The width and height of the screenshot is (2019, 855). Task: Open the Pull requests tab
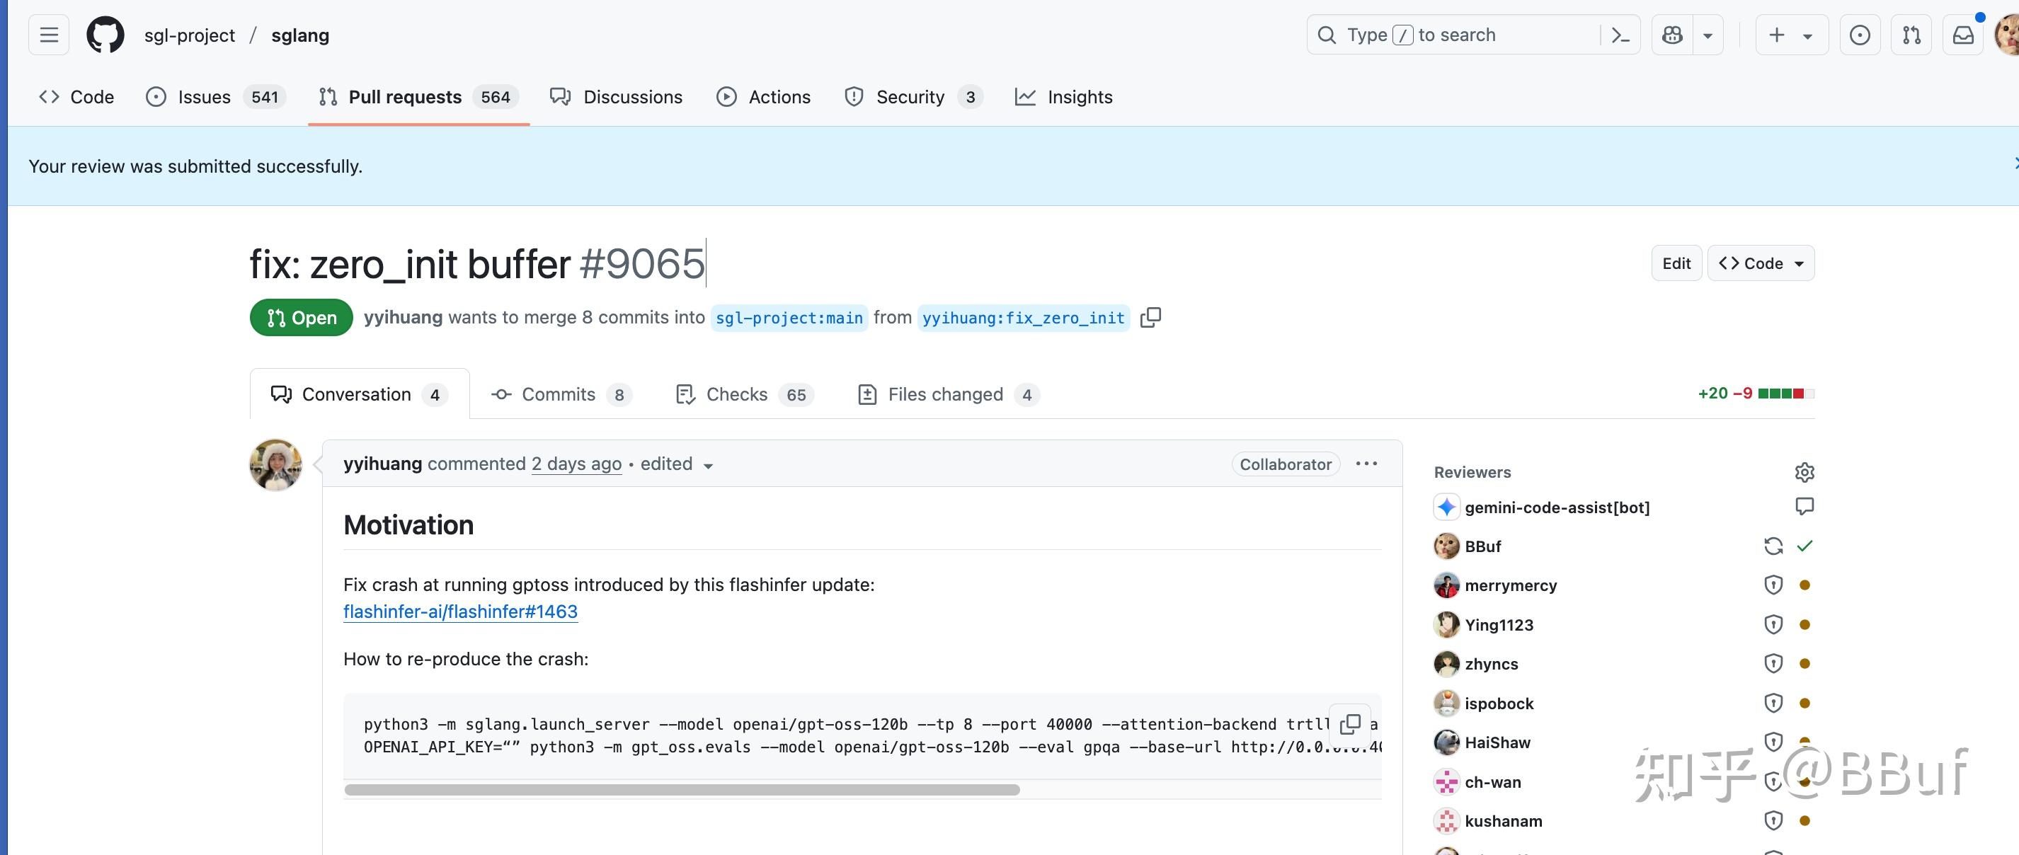418,97
